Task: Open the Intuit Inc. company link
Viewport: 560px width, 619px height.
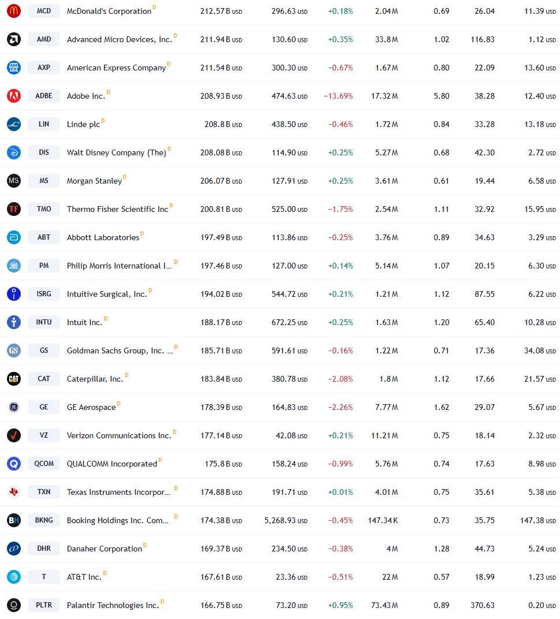Action: [x=84, y=323]
